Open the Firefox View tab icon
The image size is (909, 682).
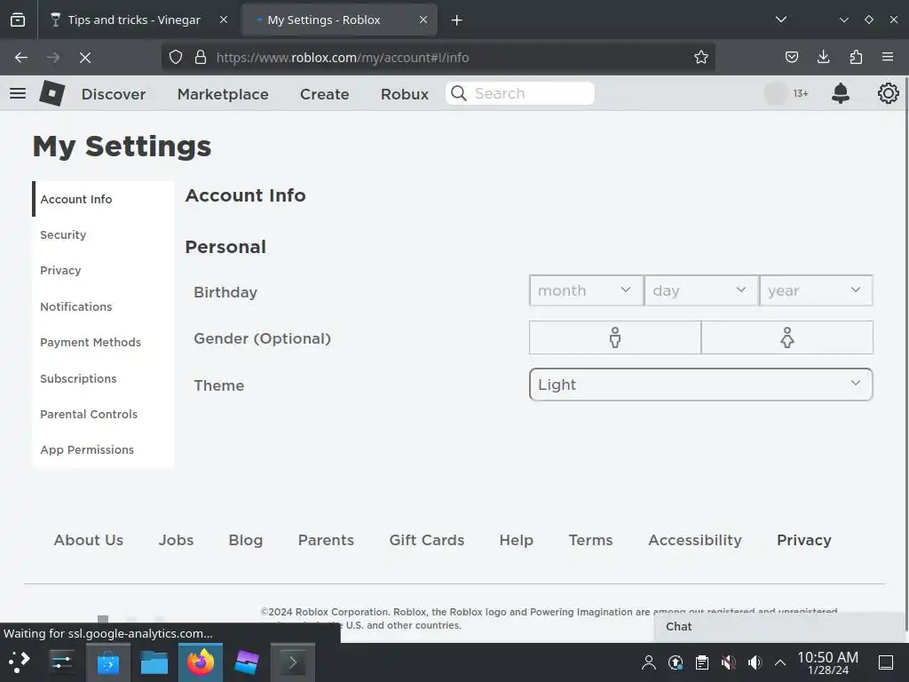click(x=18, y=20)
